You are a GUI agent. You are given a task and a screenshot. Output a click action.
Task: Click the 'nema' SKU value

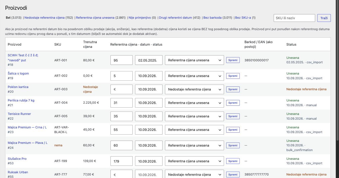point(58,145)
